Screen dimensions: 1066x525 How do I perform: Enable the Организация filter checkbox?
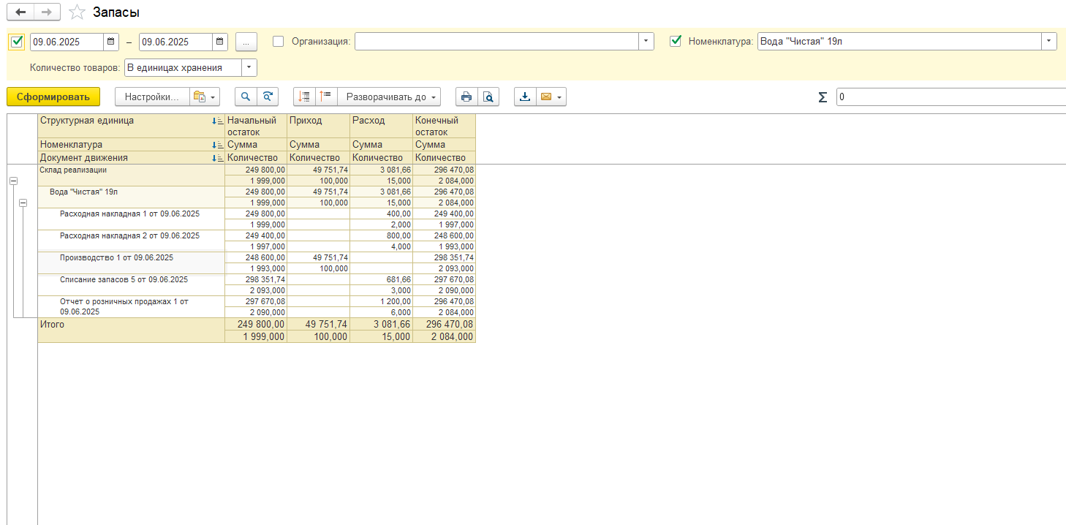click(279, 41)
